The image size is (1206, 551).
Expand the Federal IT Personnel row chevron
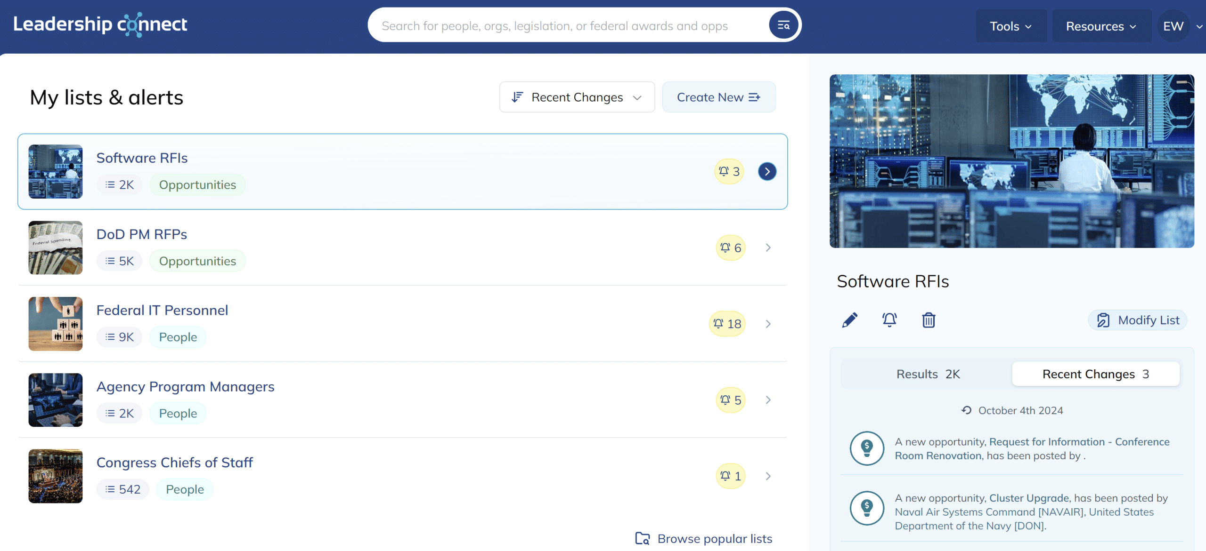point(768,324)
